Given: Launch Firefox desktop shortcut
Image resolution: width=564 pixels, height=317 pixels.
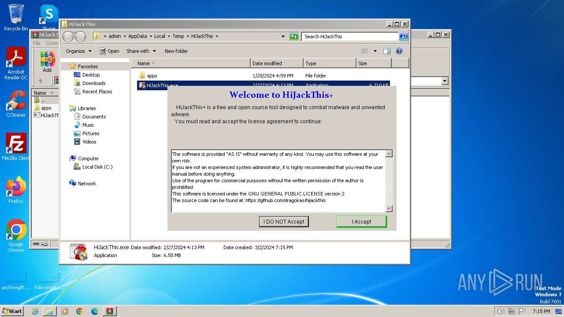Looking at the screenshot, I should (x=16, y=190).
